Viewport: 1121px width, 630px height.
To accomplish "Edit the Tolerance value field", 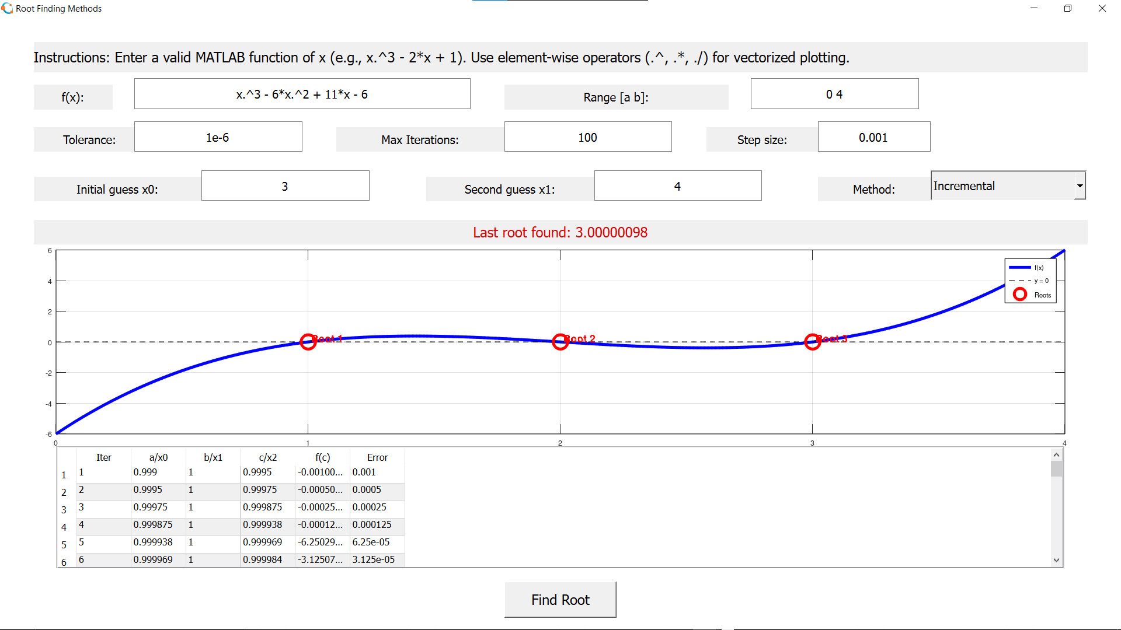I will point(218,137).
